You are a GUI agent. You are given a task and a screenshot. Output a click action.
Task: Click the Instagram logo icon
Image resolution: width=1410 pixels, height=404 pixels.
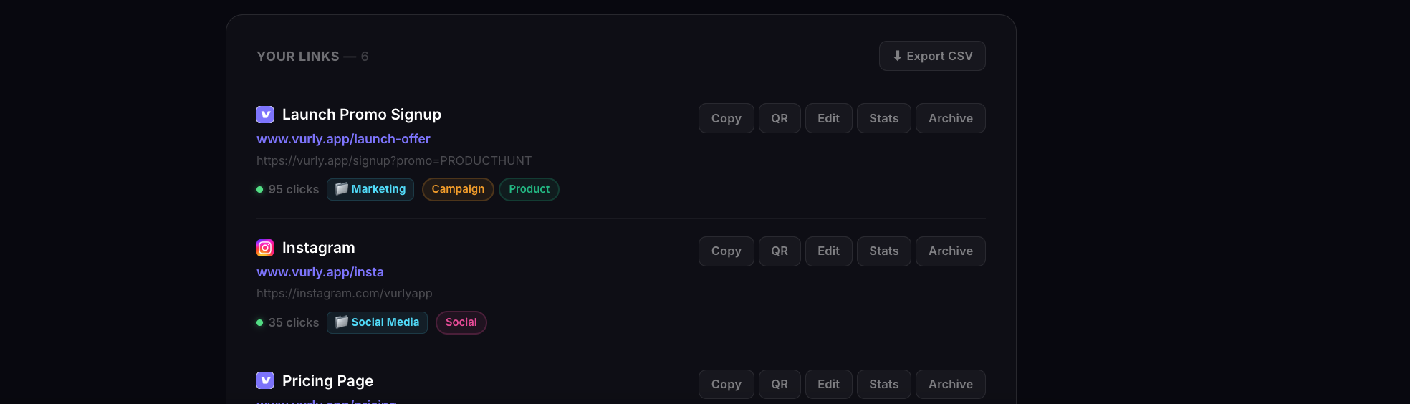tap(265, 248)
